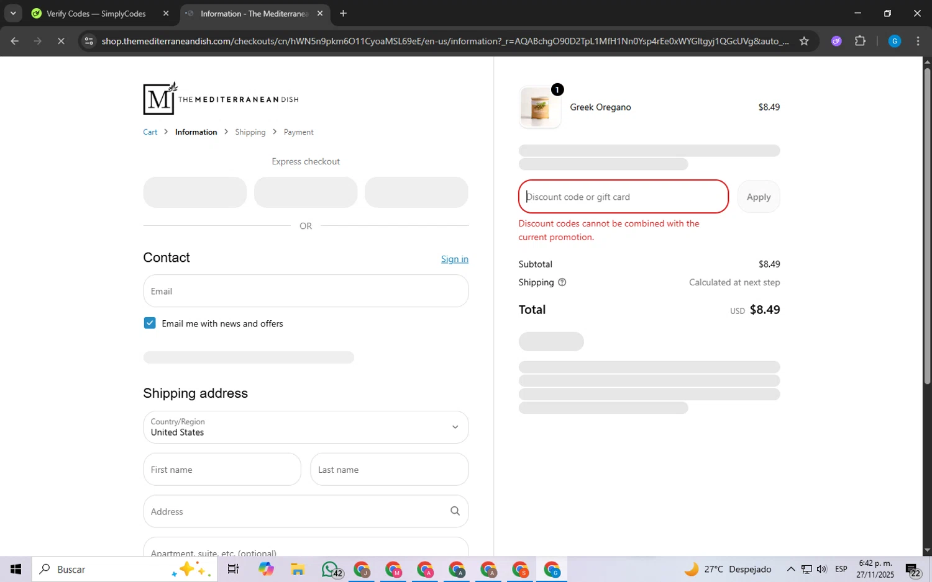The image size is (932, 582).
Task: Open Task View on the taskbar
Action: 233,569
